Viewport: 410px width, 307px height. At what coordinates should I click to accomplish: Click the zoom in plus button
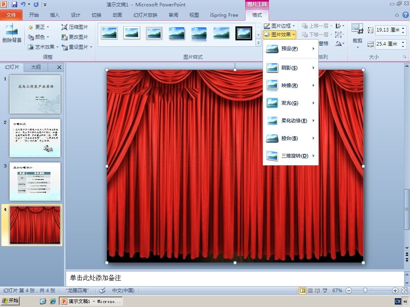click(395, 291)
